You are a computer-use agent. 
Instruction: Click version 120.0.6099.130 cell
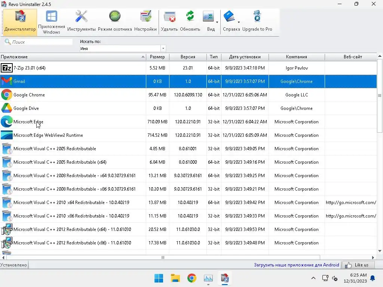(188, 95)
